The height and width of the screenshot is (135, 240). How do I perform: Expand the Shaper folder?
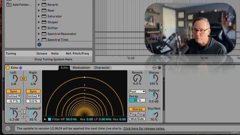pos(39,22)
